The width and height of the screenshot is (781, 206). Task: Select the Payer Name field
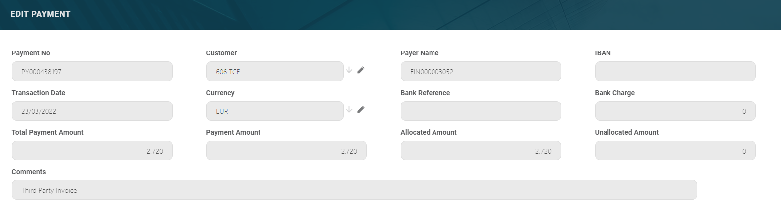pos(481,72)
